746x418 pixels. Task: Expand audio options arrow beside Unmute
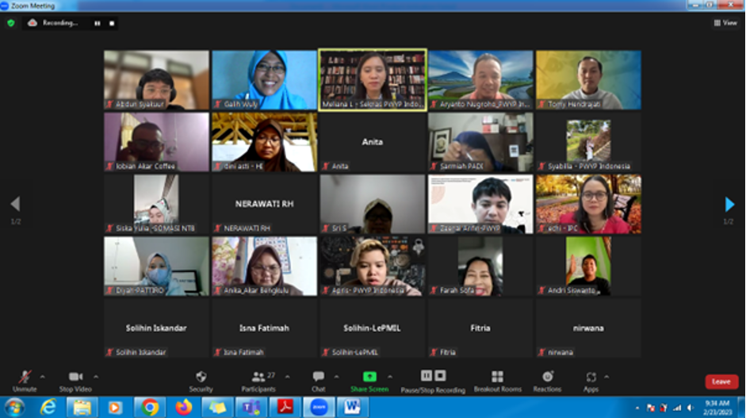coord(42,376)
